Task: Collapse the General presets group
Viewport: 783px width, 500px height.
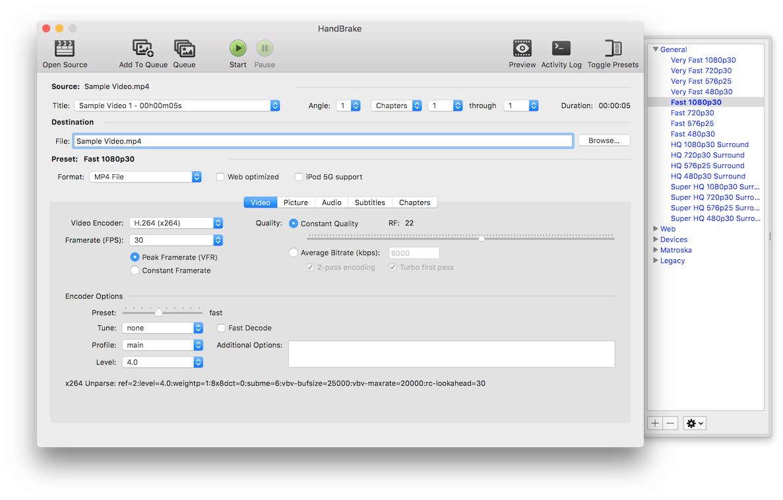Action: pos(655,49)
